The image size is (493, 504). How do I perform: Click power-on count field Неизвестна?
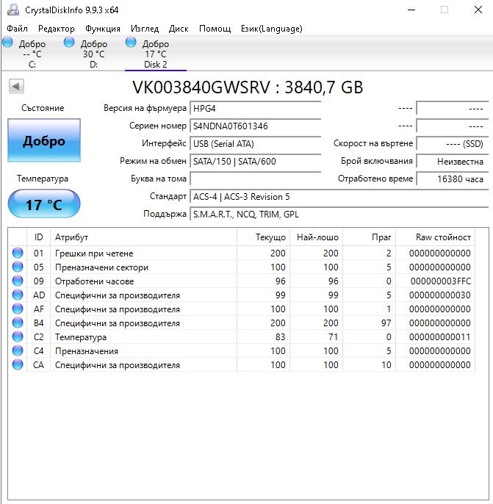(453, 162)
